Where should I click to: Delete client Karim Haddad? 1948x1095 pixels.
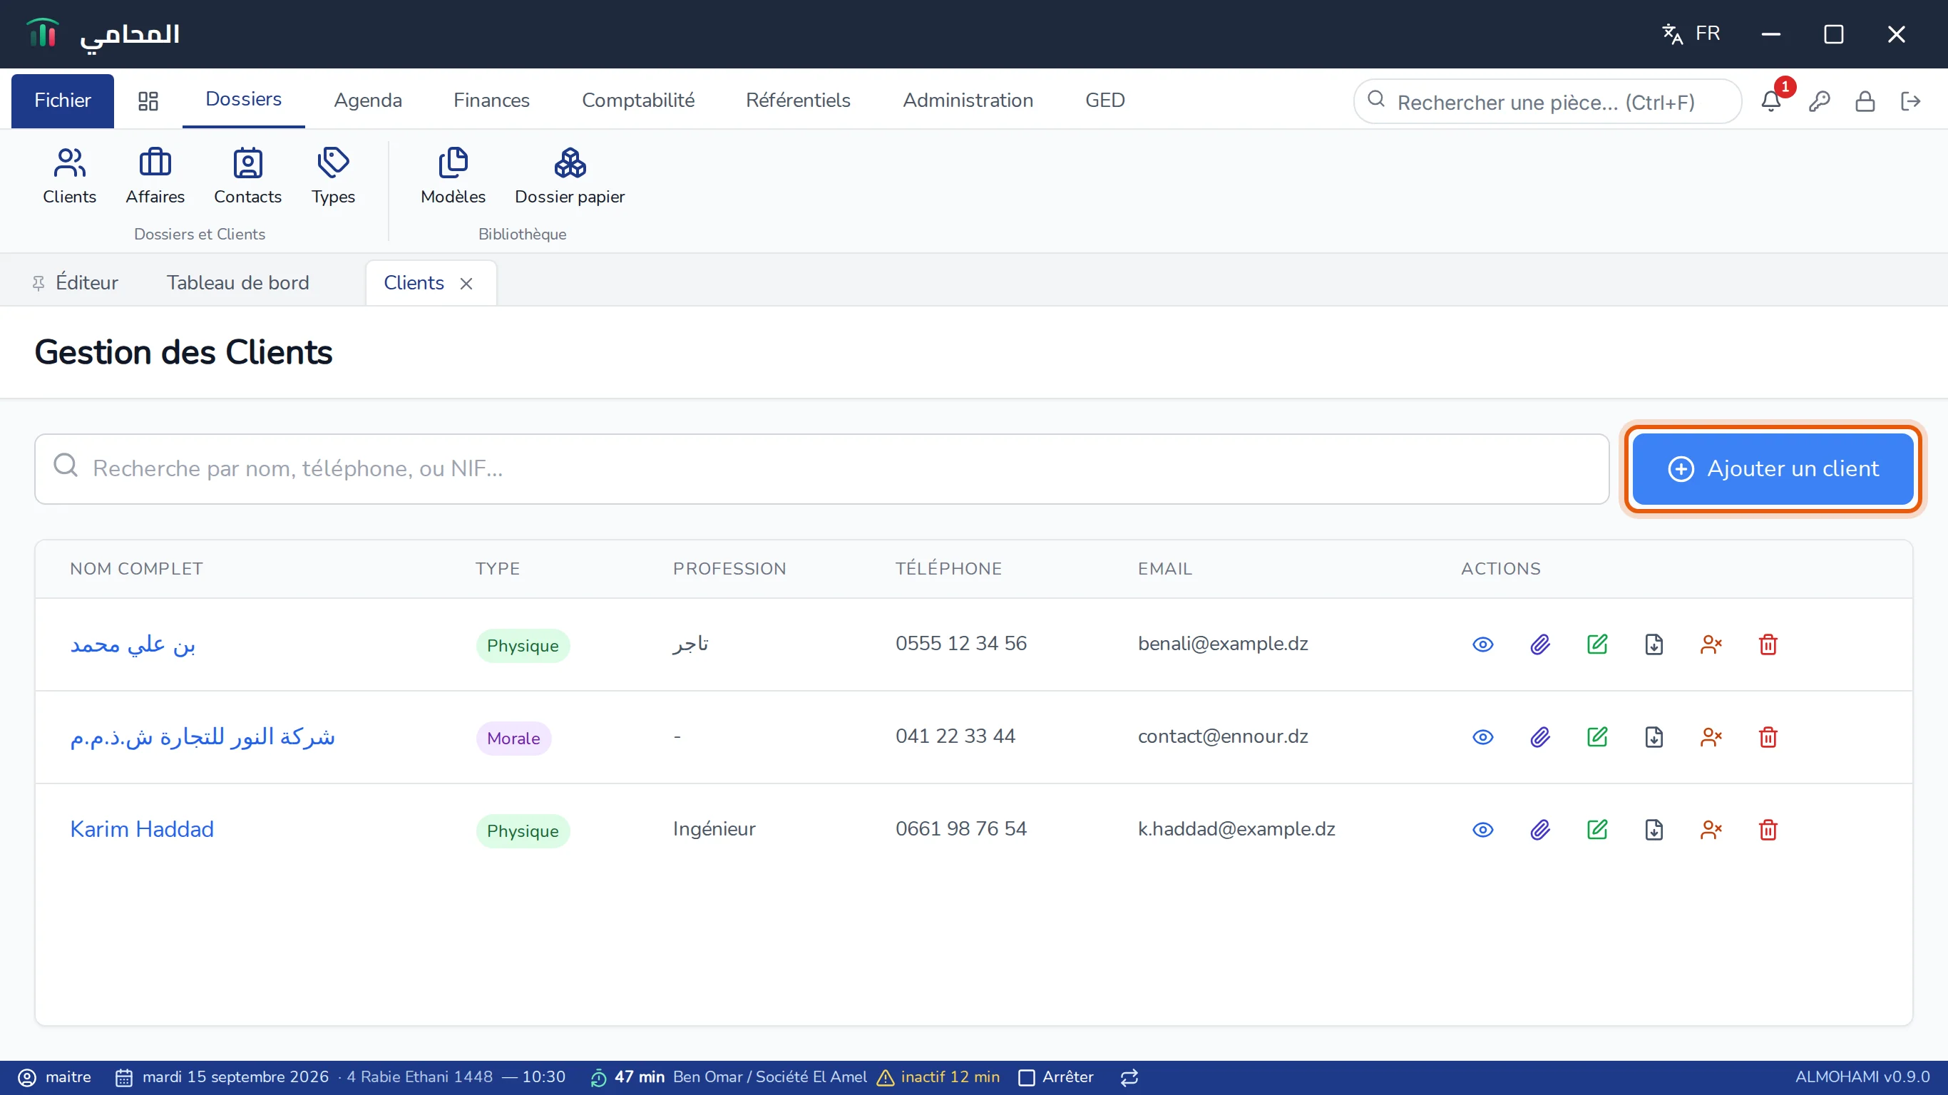[x=1768, y=830]
